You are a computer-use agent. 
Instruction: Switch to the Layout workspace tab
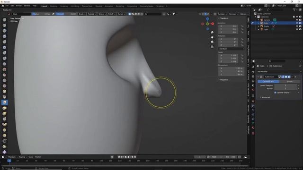(44, 6)
